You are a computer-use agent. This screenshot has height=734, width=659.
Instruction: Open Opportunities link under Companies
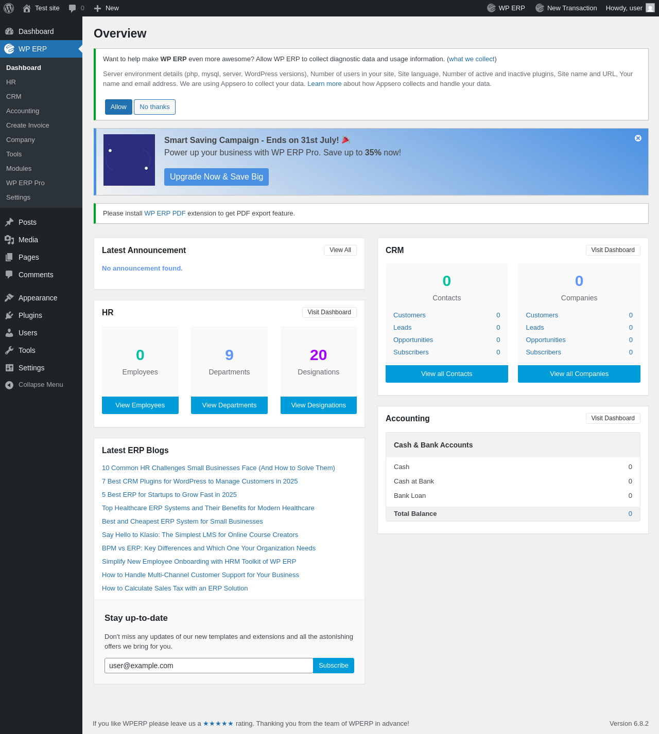click(x=546, y=340)
